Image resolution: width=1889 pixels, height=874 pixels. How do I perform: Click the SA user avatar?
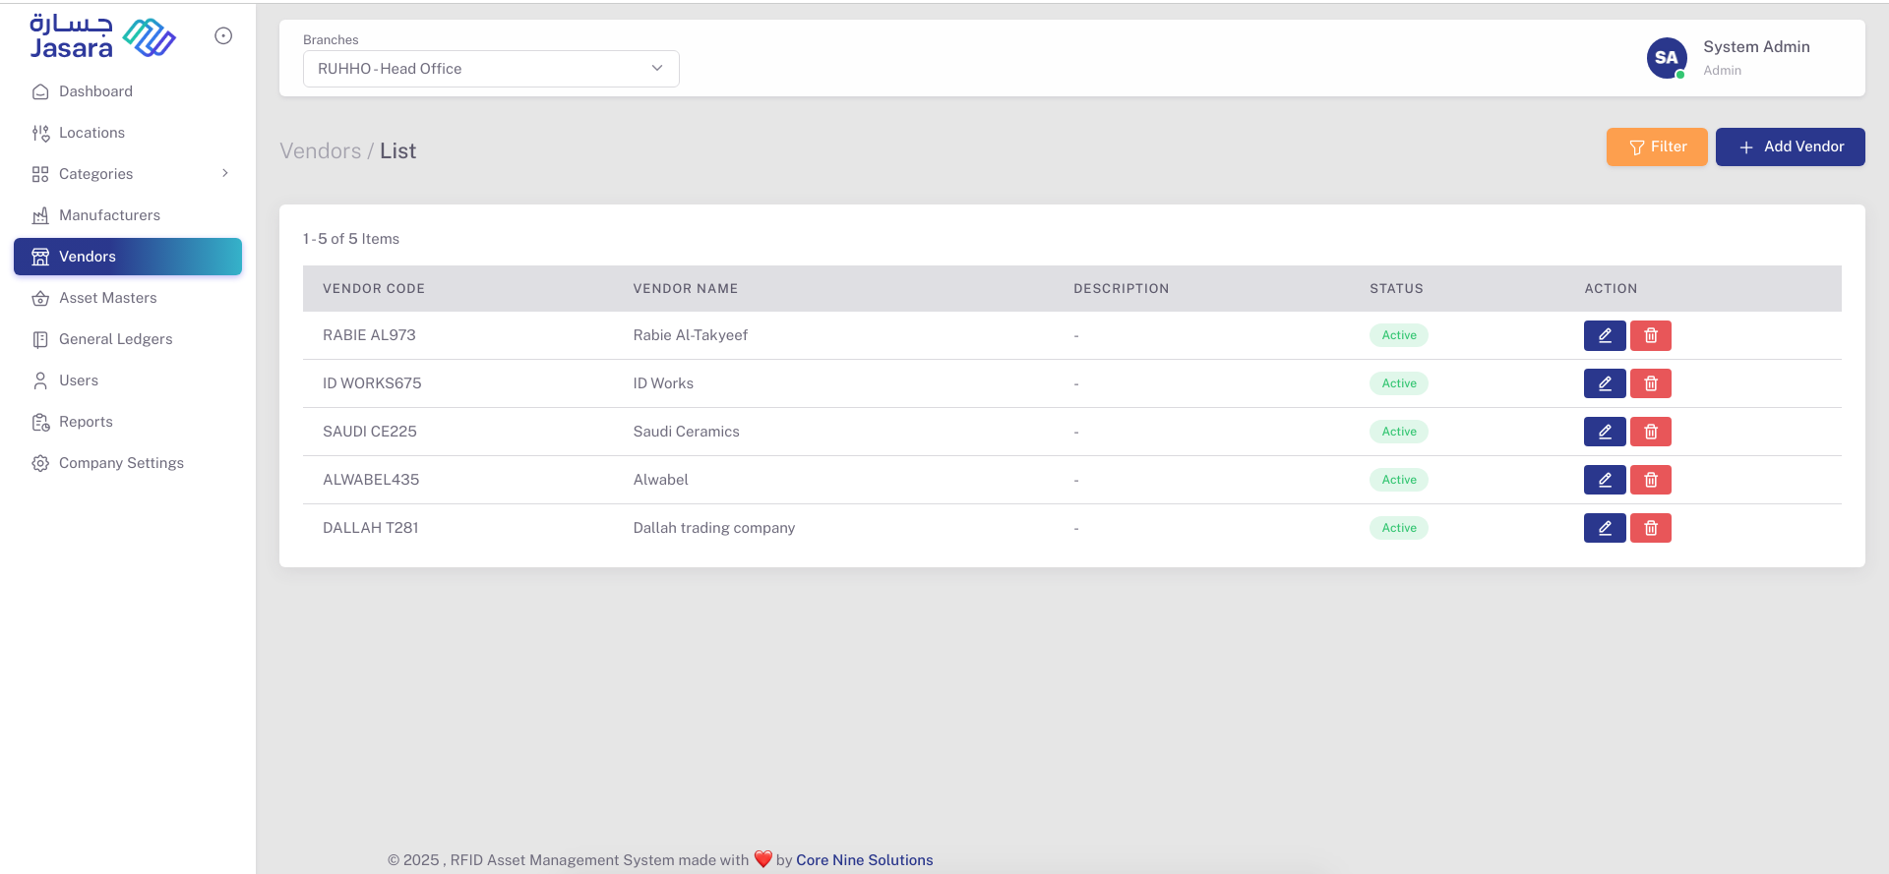(1666, 58)
